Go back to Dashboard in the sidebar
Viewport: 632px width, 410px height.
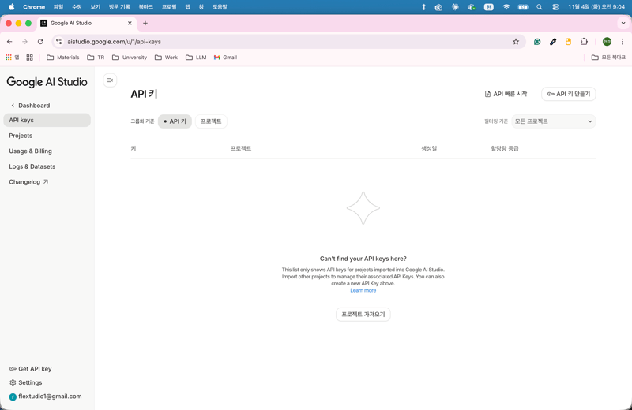[30, 106]
